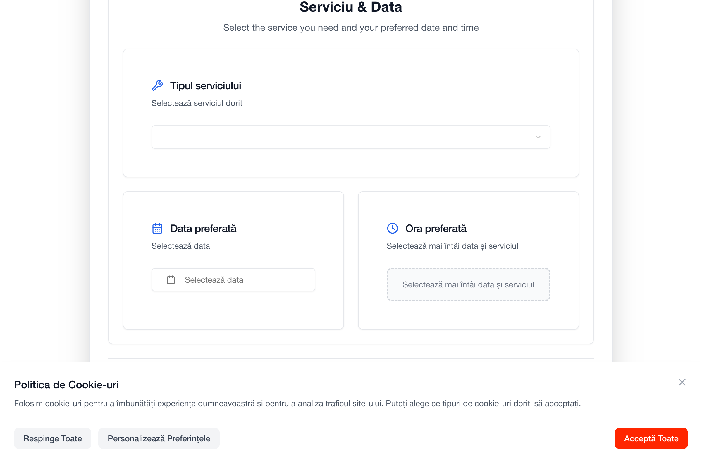Click the cookie description paragraph text
This screenshot has height=463, width=702.
(x=297, y=404)
